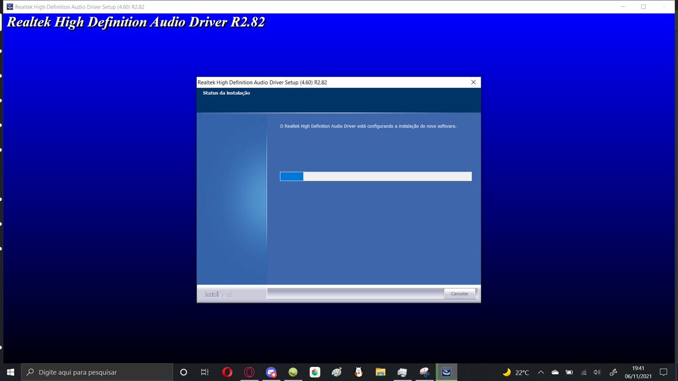Click the pen/link tray icon
This screenshot has width=678, height=381.
[612, 373]
